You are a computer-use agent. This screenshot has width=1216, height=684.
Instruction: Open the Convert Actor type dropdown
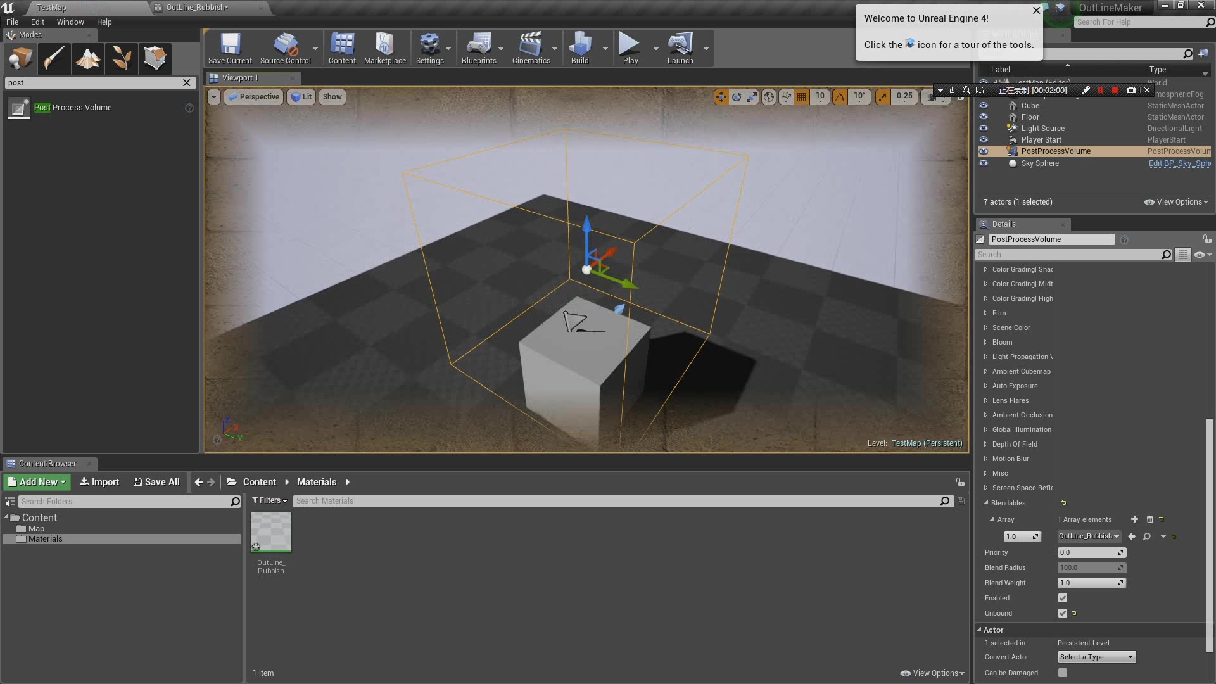coord(1096,657)
